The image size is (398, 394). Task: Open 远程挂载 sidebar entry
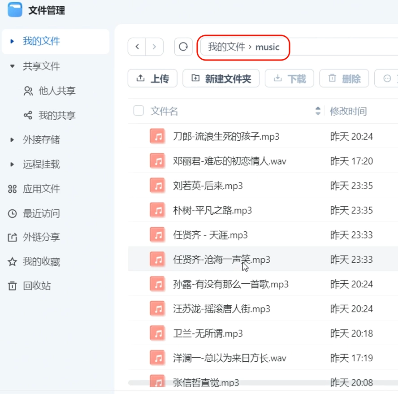41,164
